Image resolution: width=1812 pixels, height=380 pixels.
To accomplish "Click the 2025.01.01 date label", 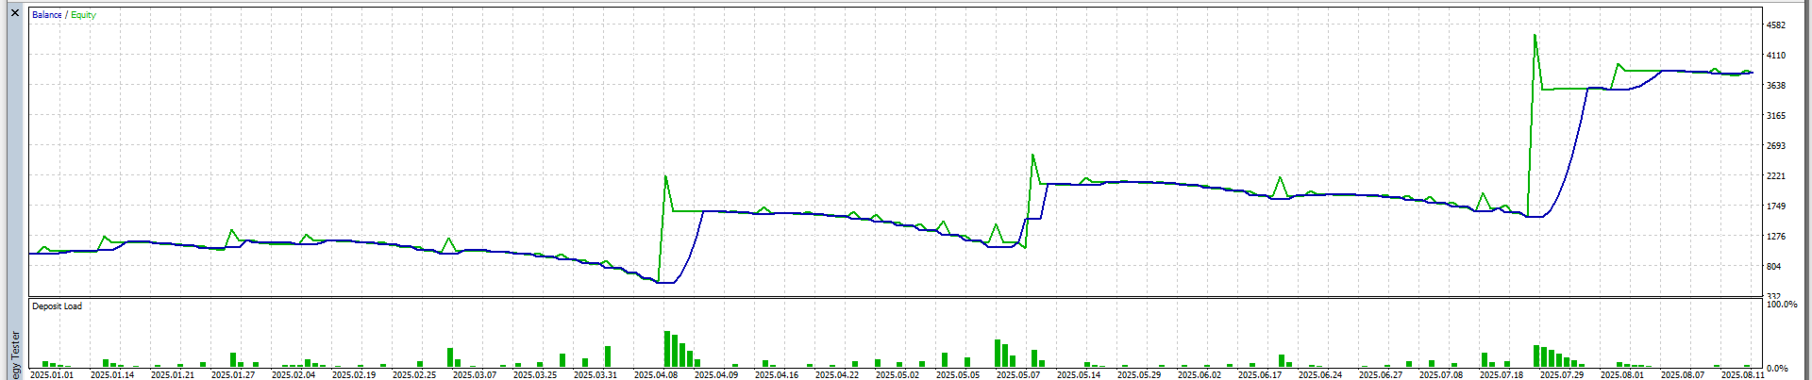I will 52,375.
